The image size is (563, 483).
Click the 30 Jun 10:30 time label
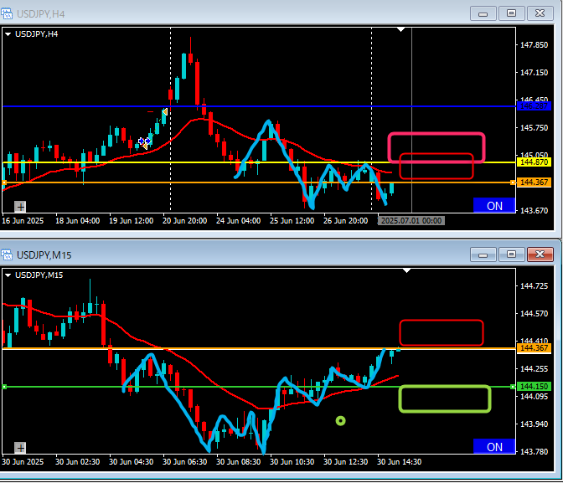[292, 462]
